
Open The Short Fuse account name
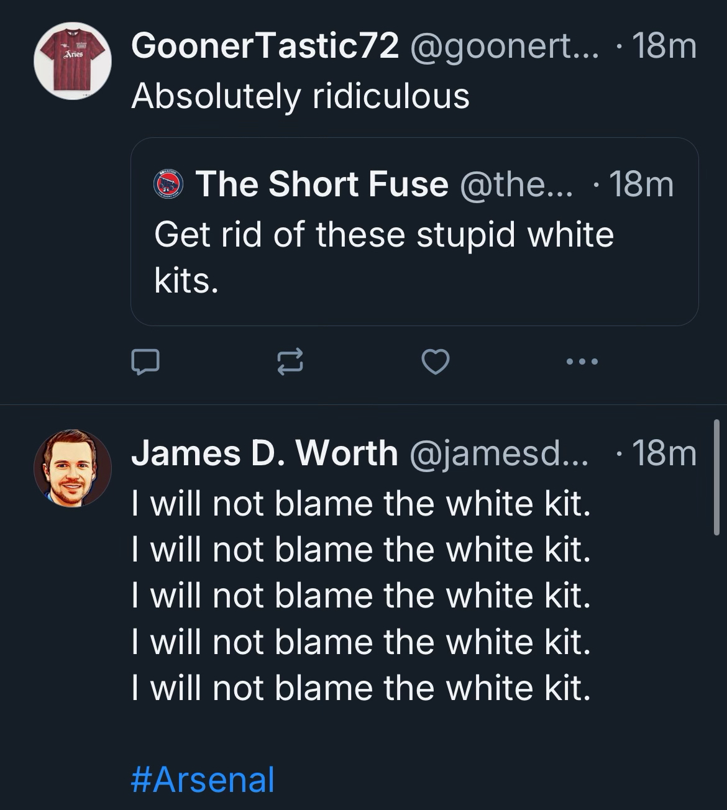[322, 184]
